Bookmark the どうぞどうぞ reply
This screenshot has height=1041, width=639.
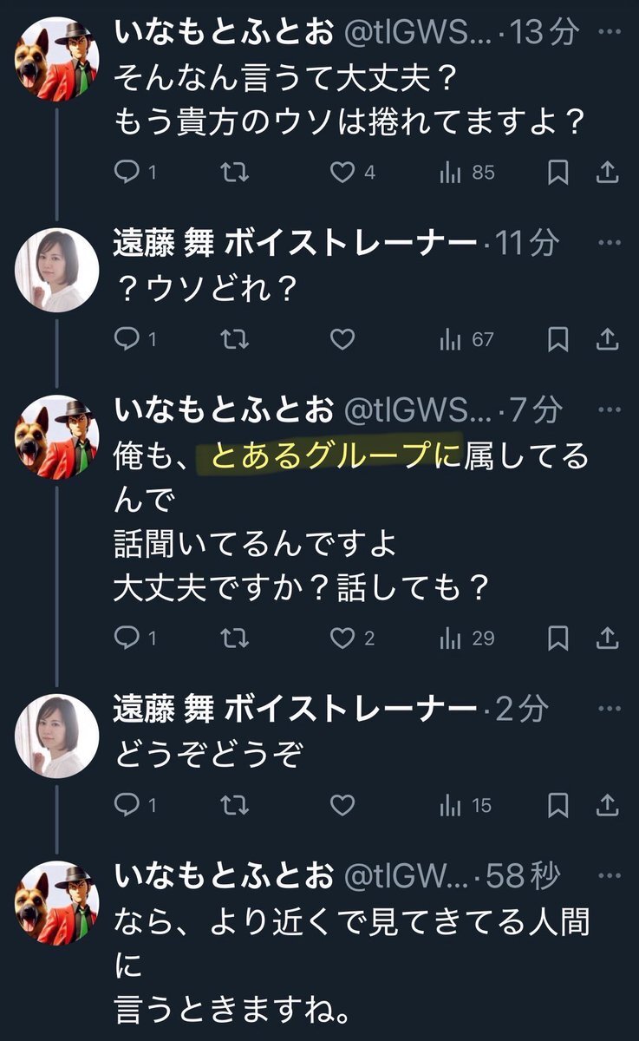coord(558,806)
